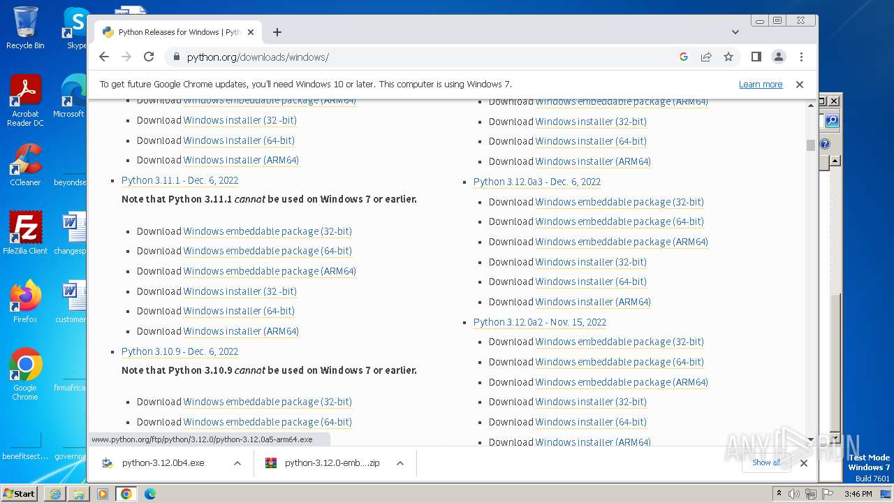894x503 pixels.
Task: Download 3.12.0a3 Windows embeddable package (64-bit)
Action: 620,221
